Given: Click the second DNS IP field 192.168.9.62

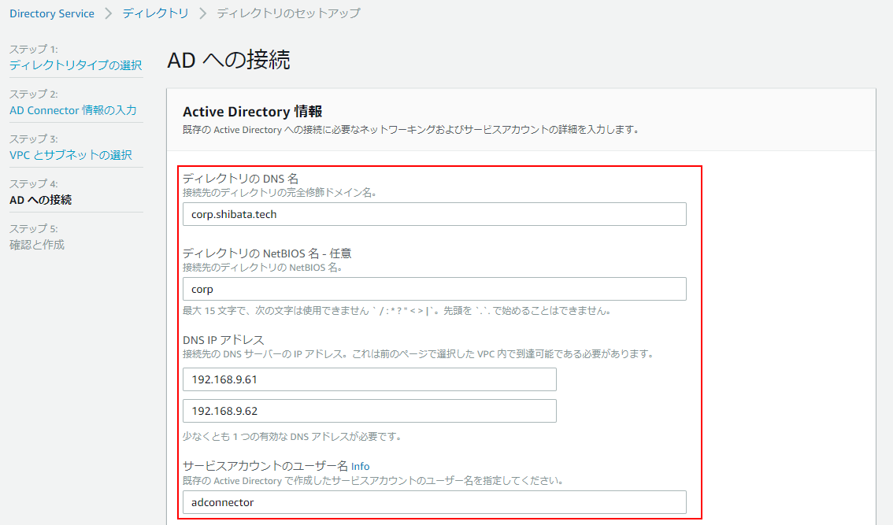Looking at the screenshot, I should (369, 410).
